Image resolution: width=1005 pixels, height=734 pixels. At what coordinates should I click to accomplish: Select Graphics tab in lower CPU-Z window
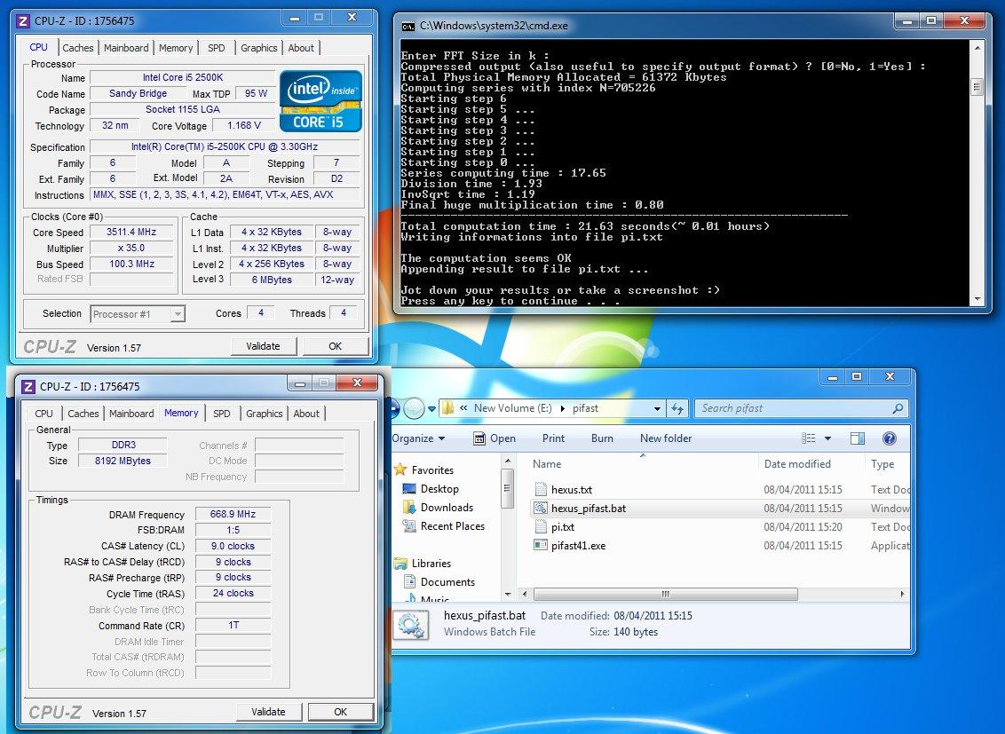coord(264,413)
